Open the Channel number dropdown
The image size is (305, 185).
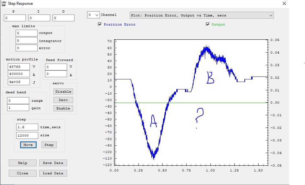(93, 15)
